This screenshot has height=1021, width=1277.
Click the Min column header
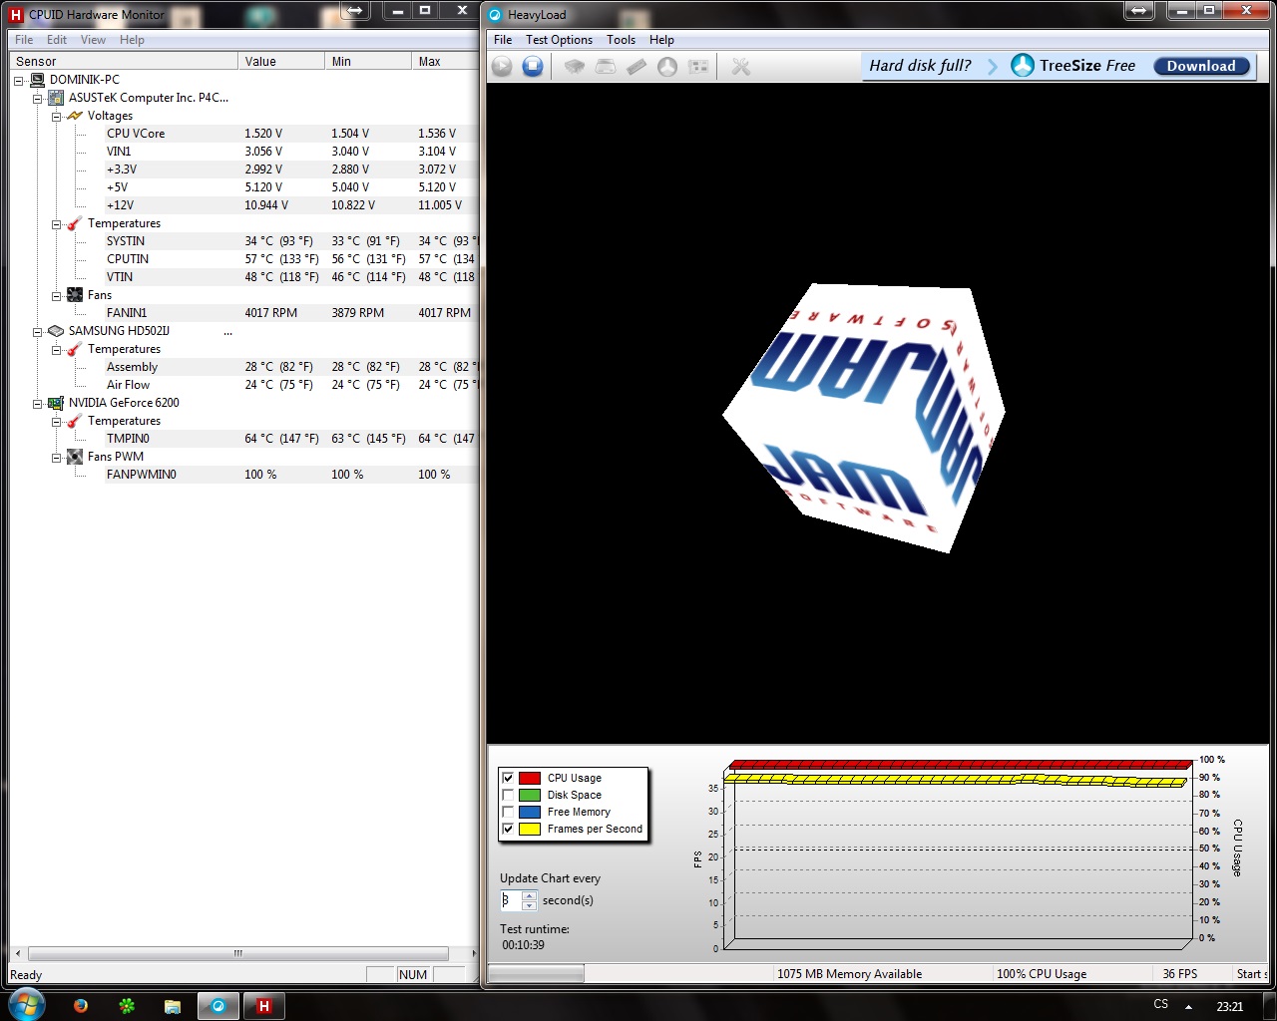coord(368,61)
